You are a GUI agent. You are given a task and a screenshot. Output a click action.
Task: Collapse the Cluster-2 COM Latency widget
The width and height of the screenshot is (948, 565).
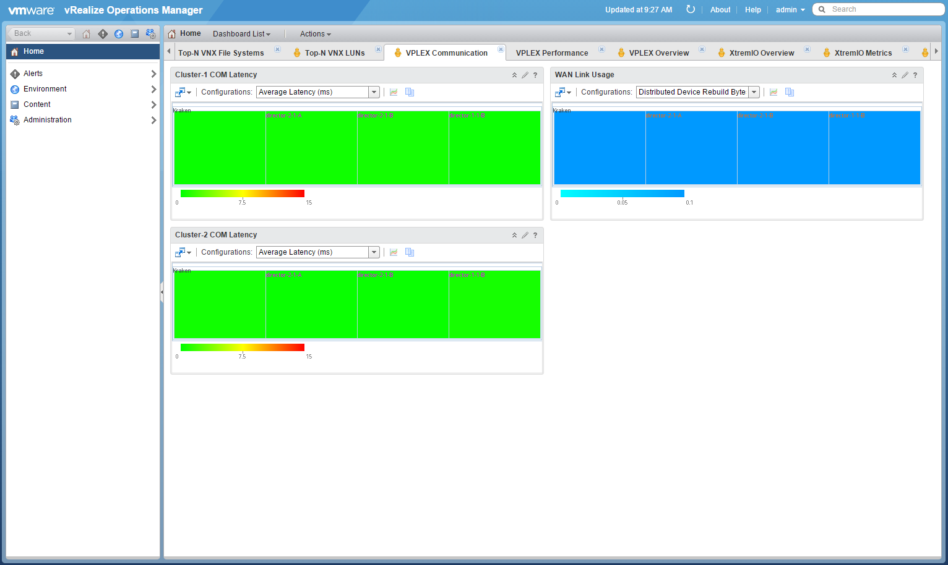click(514, 235)
